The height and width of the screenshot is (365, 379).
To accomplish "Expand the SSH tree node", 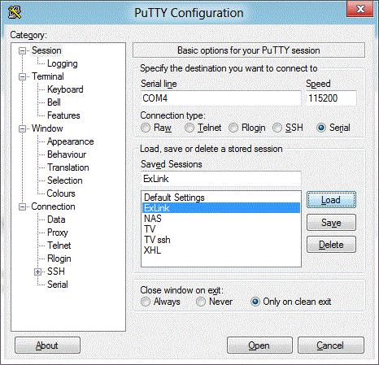I will (x=37, y=272).
